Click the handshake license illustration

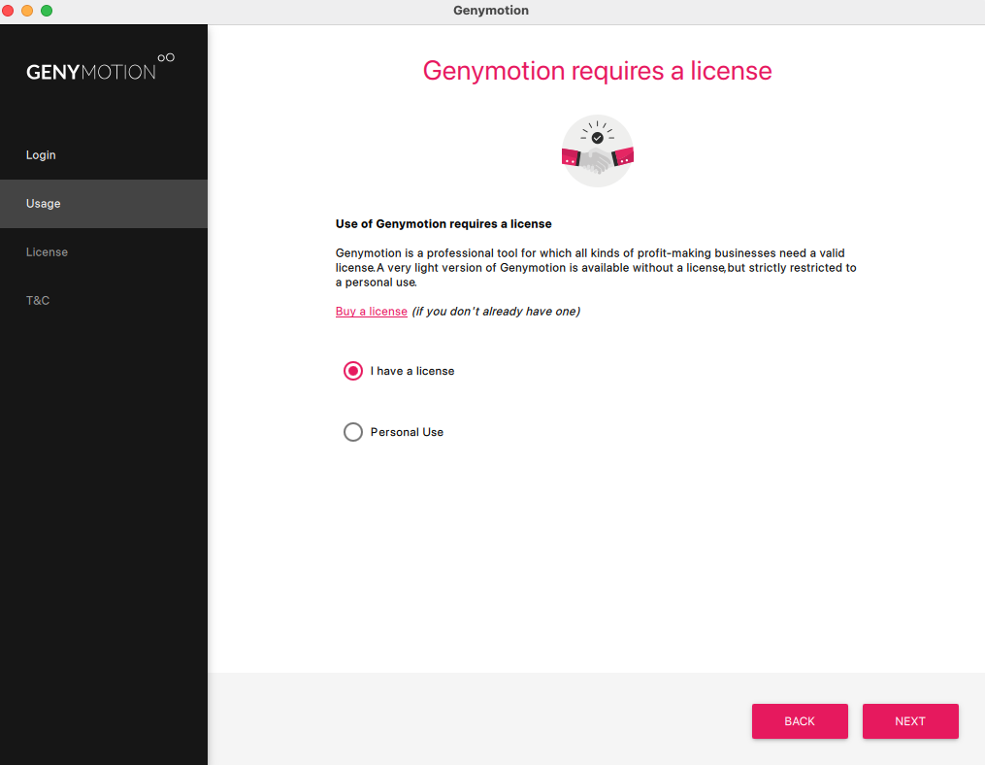coord(597,151)
